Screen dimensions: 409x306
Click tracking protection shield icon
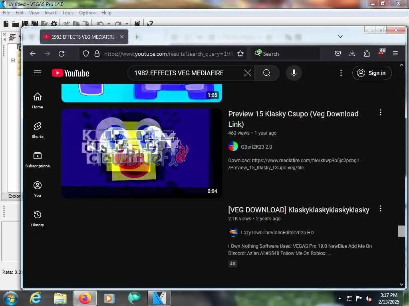coord(86,54)
